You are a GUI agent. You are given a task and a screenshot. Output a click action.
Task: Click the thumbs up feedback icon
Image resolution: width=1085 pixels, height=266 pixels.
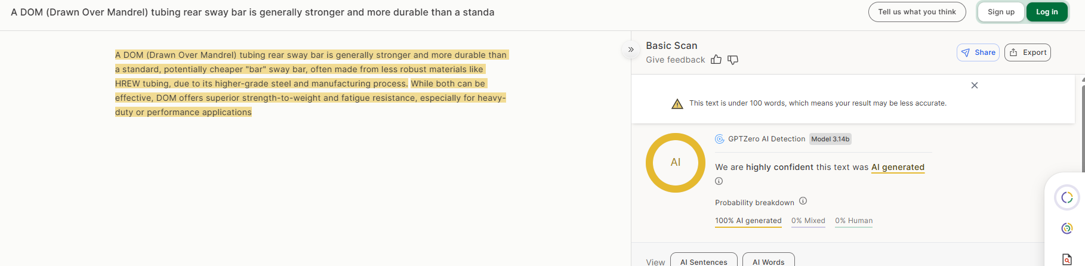(716, 60)
